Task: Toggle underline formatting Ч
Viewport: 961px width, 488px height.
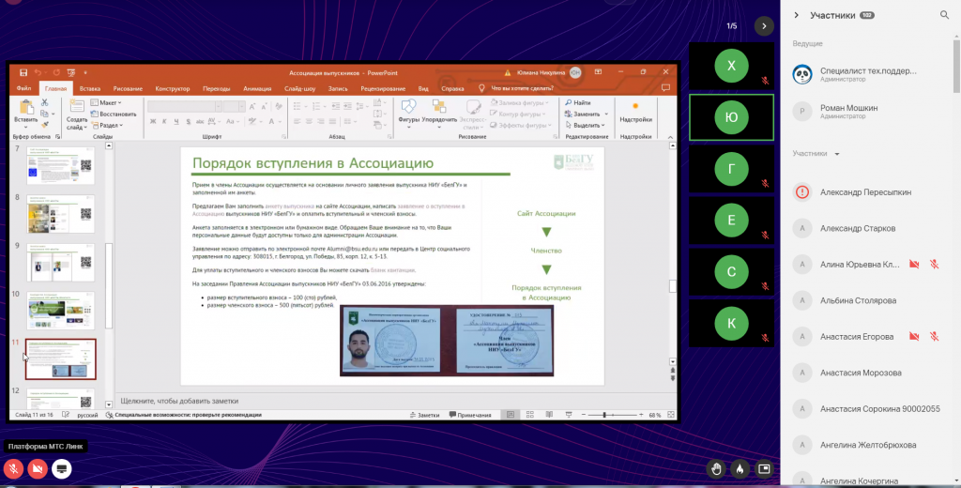Action: [x=175, y=122]
